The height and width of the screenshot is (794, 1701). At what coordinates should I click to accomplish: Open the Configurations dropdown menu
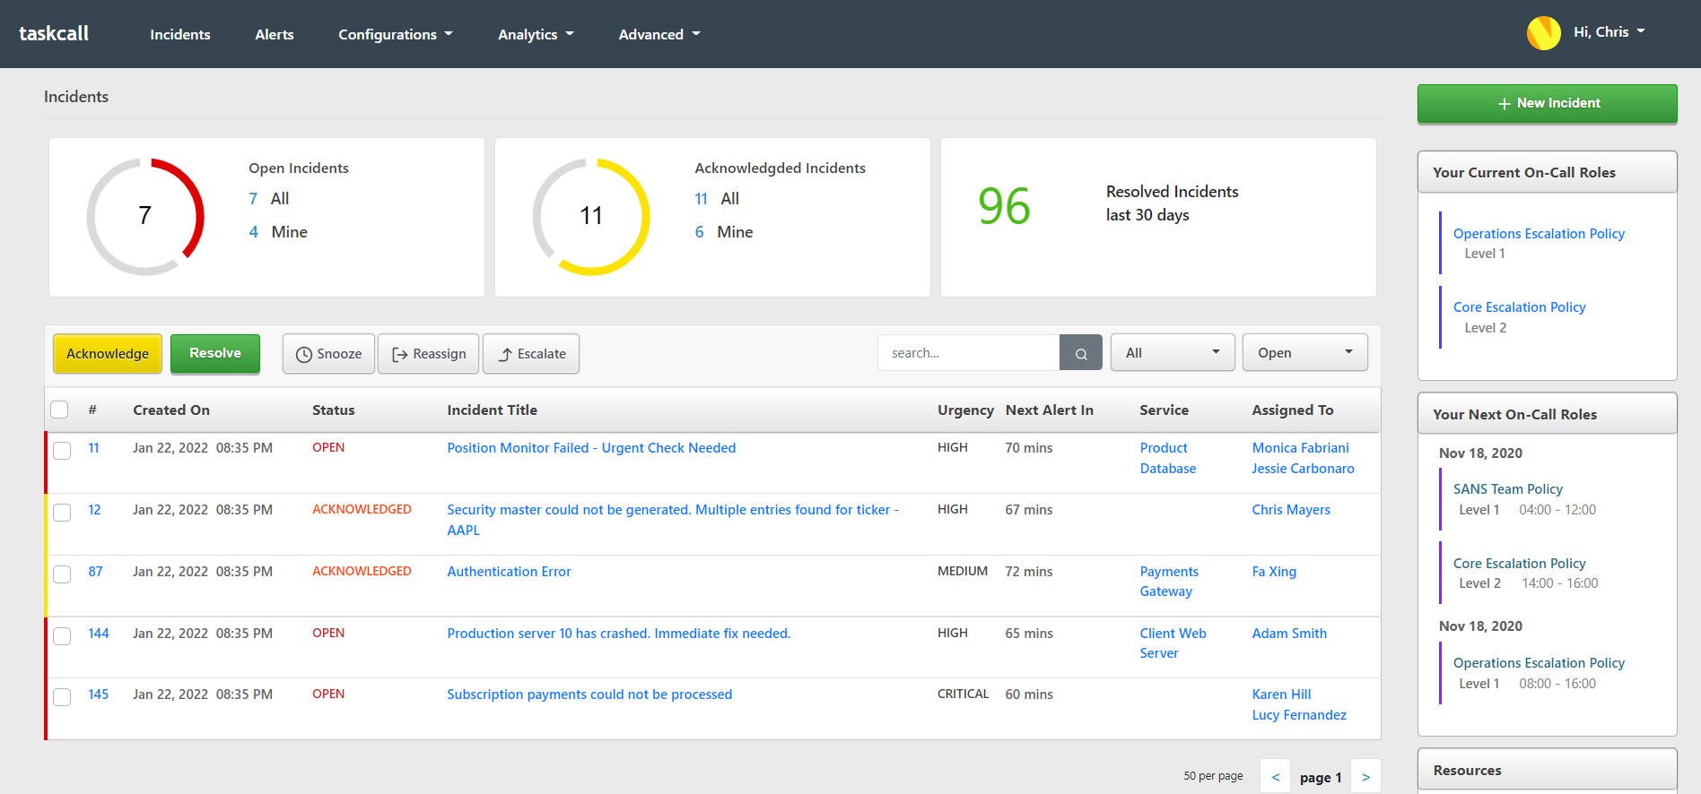[395, 34]
